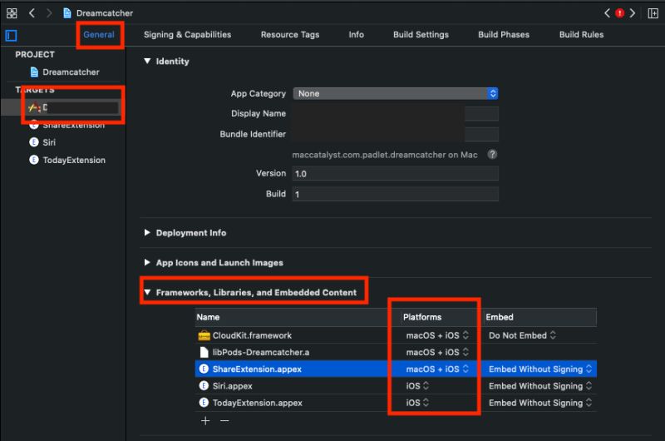Change libPods-Dreamcatcher.a platforms popup
Image resolution: width=665 pixels, height=441 pixels.
(437, 352)
